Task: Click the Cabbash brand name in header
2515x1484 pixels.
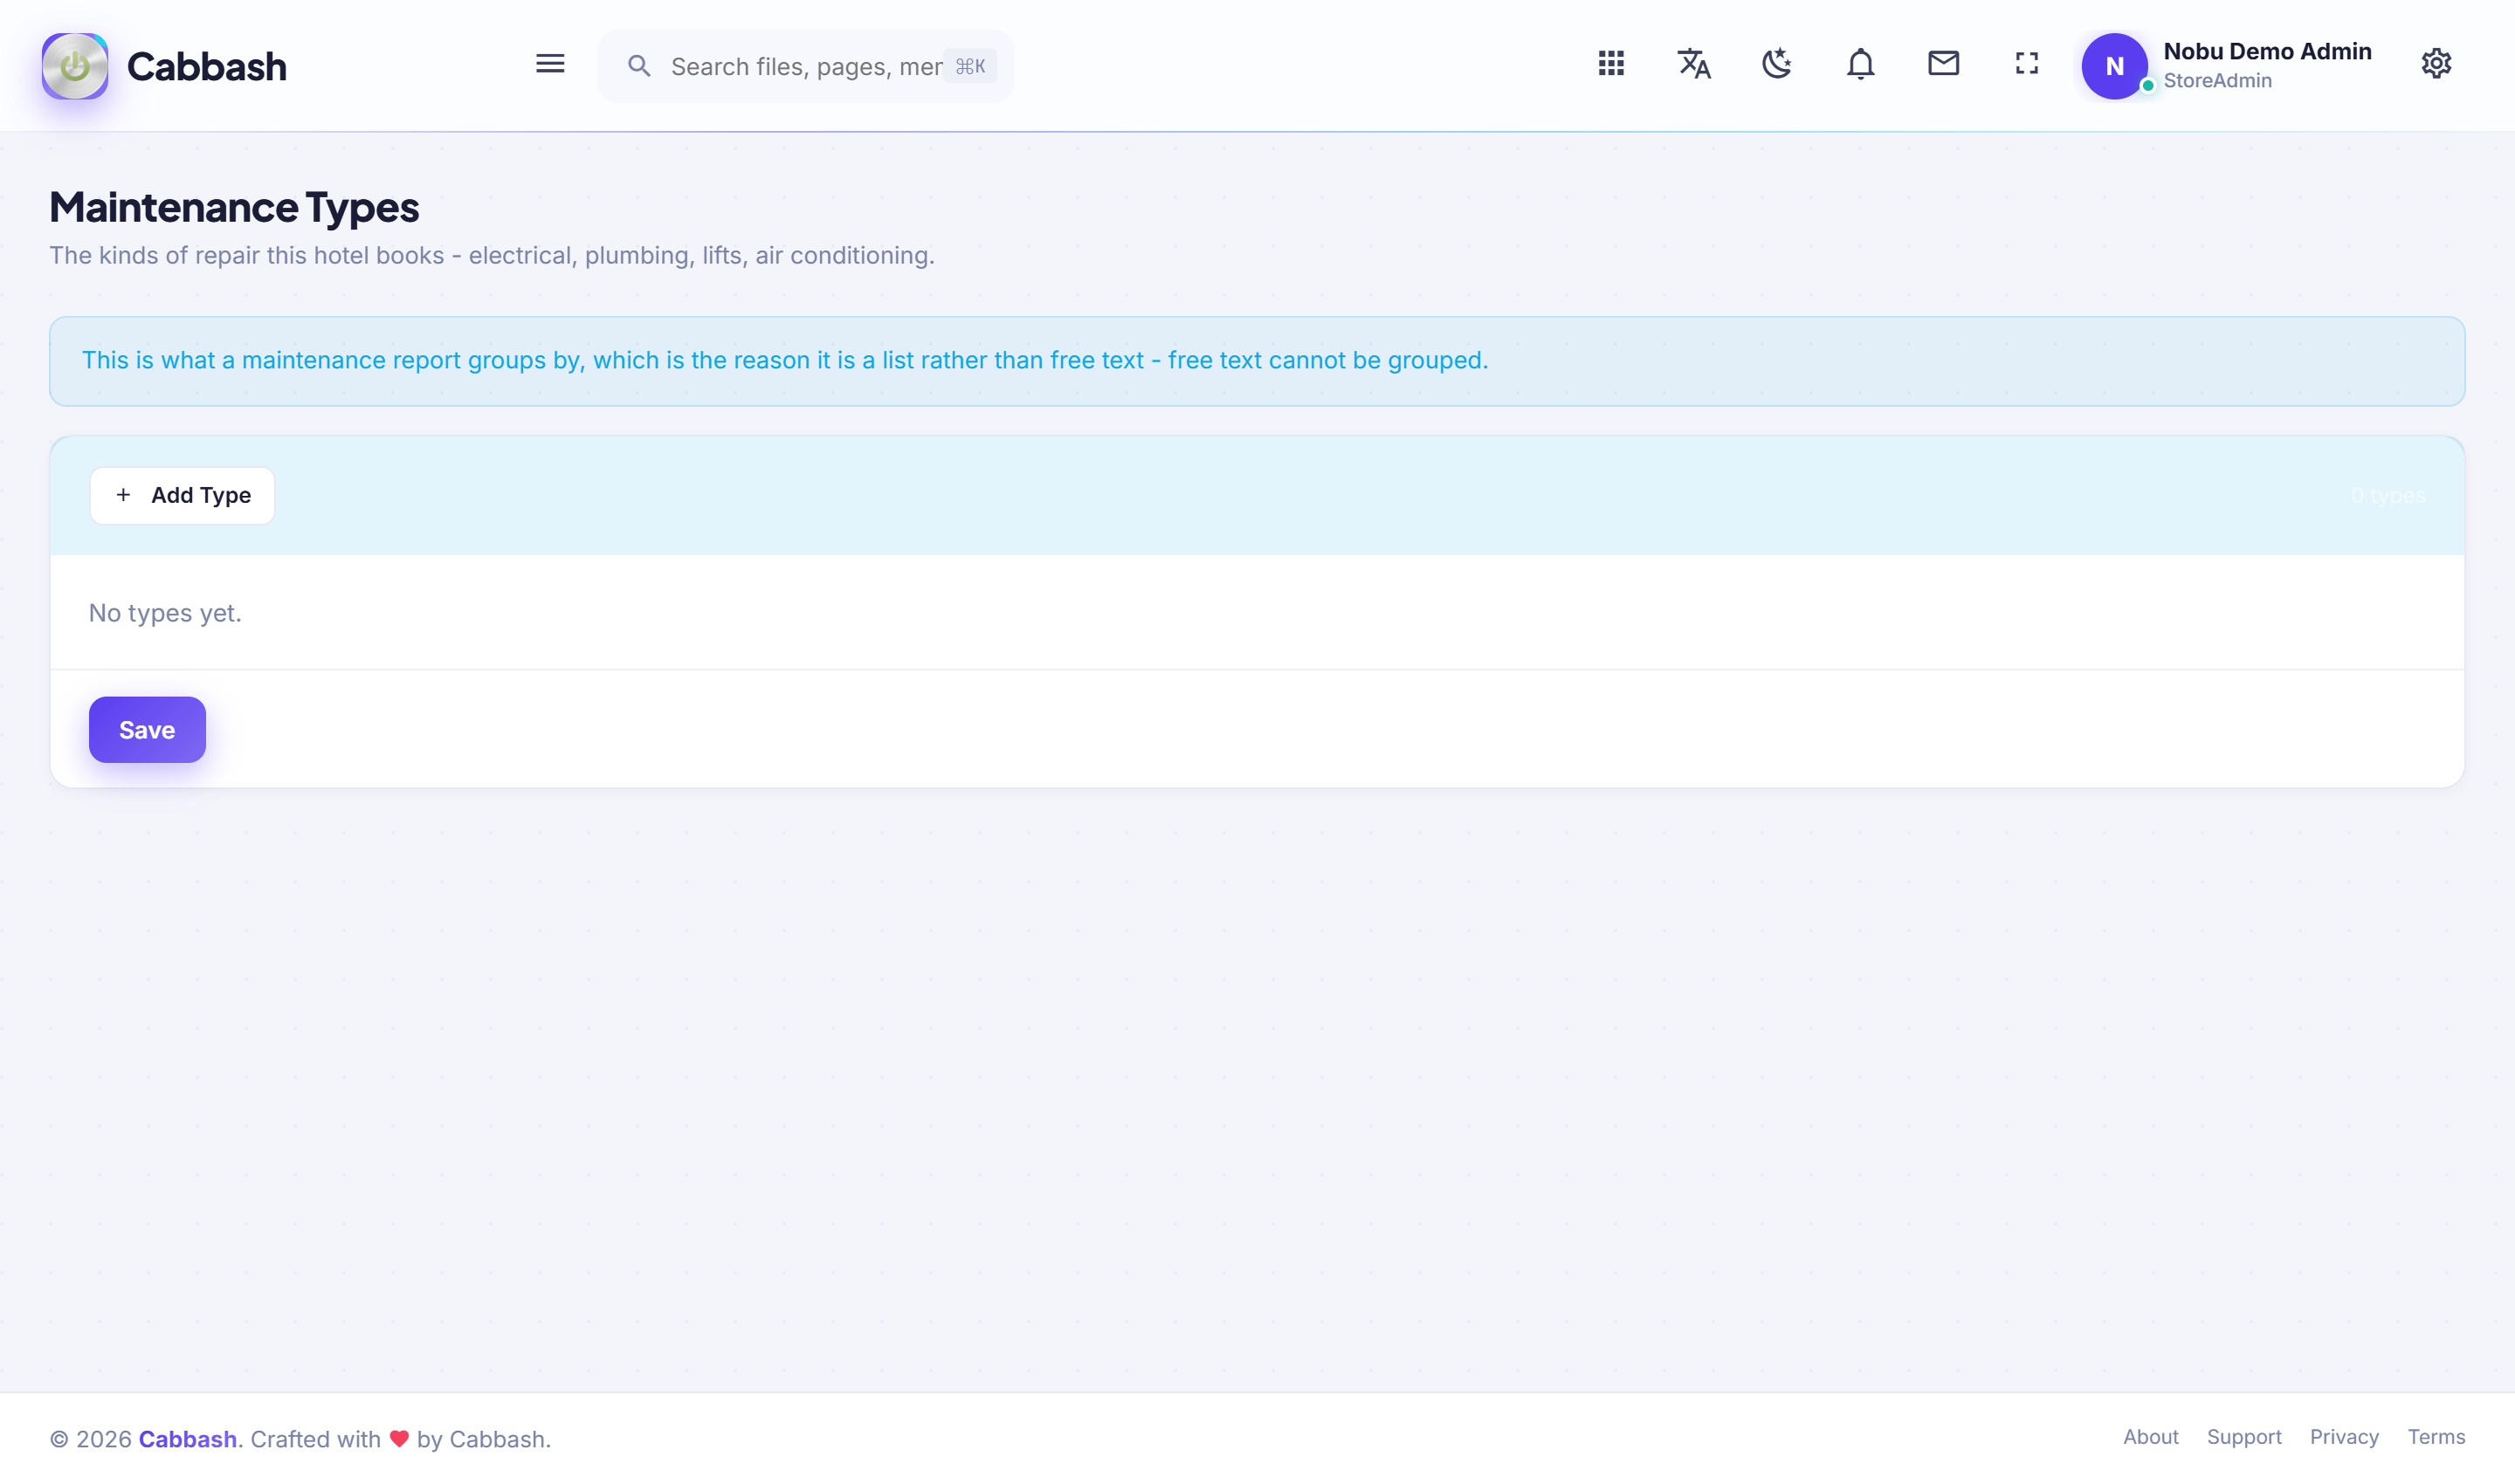Action: pos(206,66)
